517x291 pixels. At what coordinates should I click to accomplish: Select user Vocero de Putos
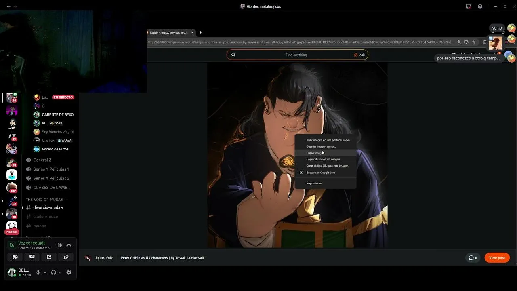55,149
